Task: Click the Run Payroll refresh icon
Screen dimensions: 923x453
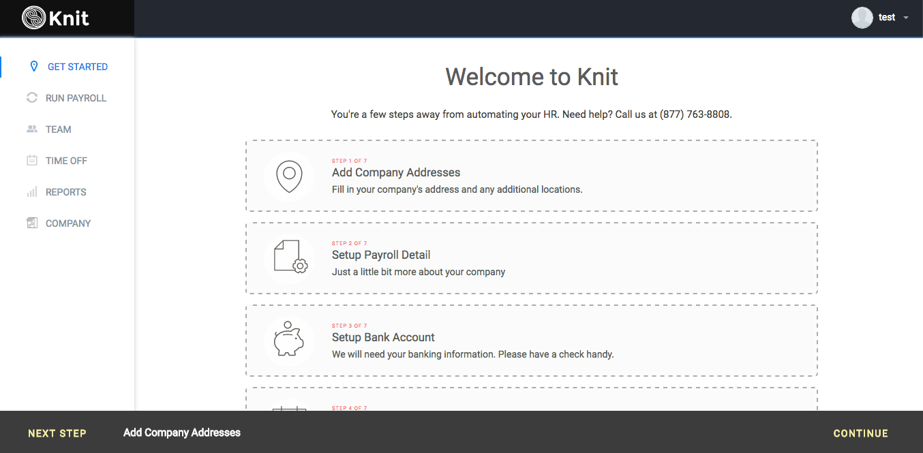Action: click(32, 98)
